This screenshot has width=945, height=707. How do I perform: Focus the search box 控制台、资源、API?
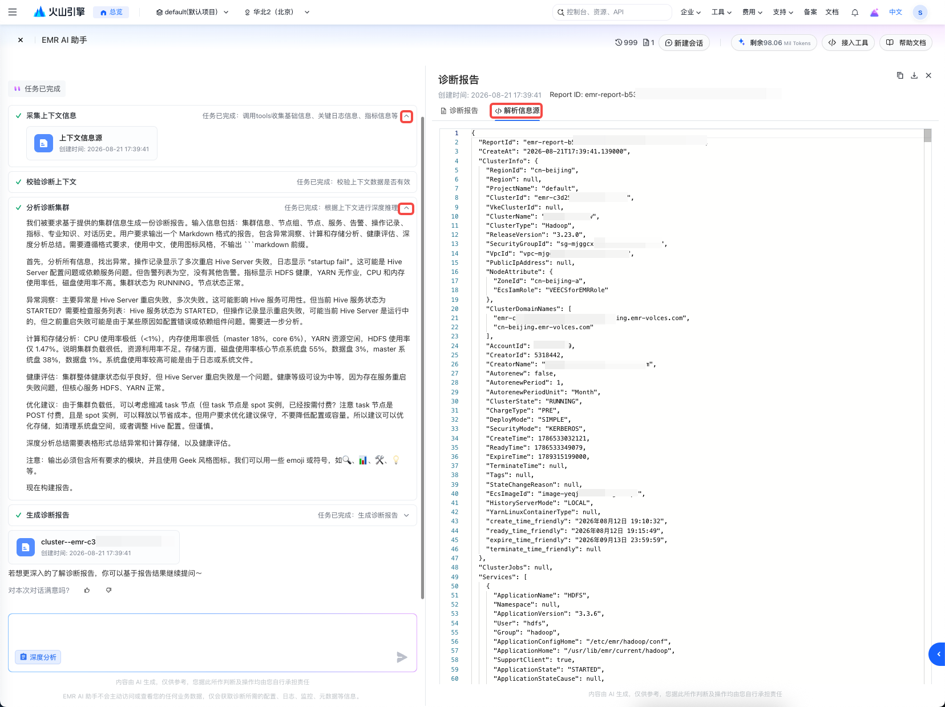coord(612,12)
